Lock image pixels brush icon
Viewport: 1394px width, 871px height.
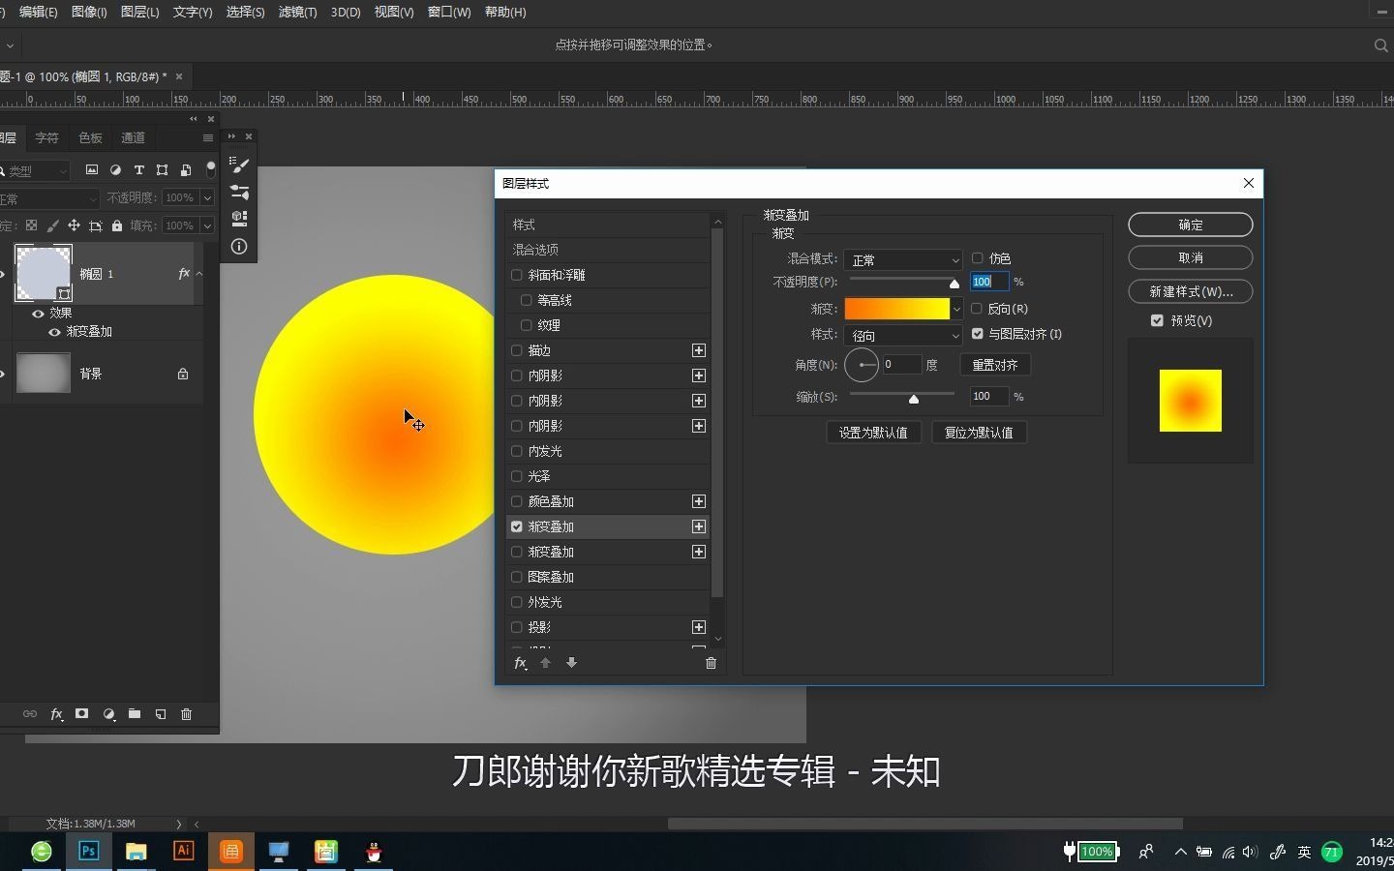[52, 225]
